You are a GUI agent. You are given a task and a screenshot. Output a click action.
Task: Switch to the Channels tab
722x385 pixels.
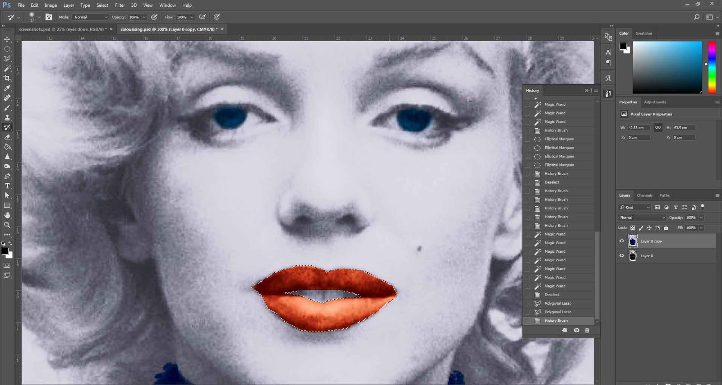(x=644, y=195)
